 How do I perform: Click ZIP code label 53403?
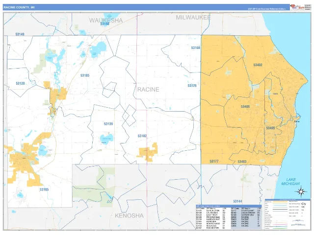(x=242, y=162)
